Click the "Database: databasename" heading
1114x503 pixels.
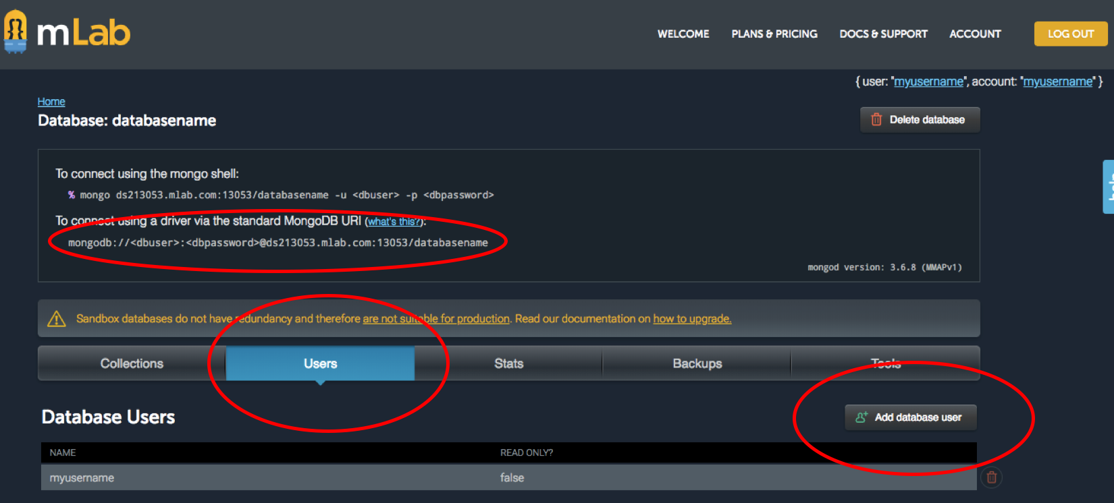click(127, 121)
